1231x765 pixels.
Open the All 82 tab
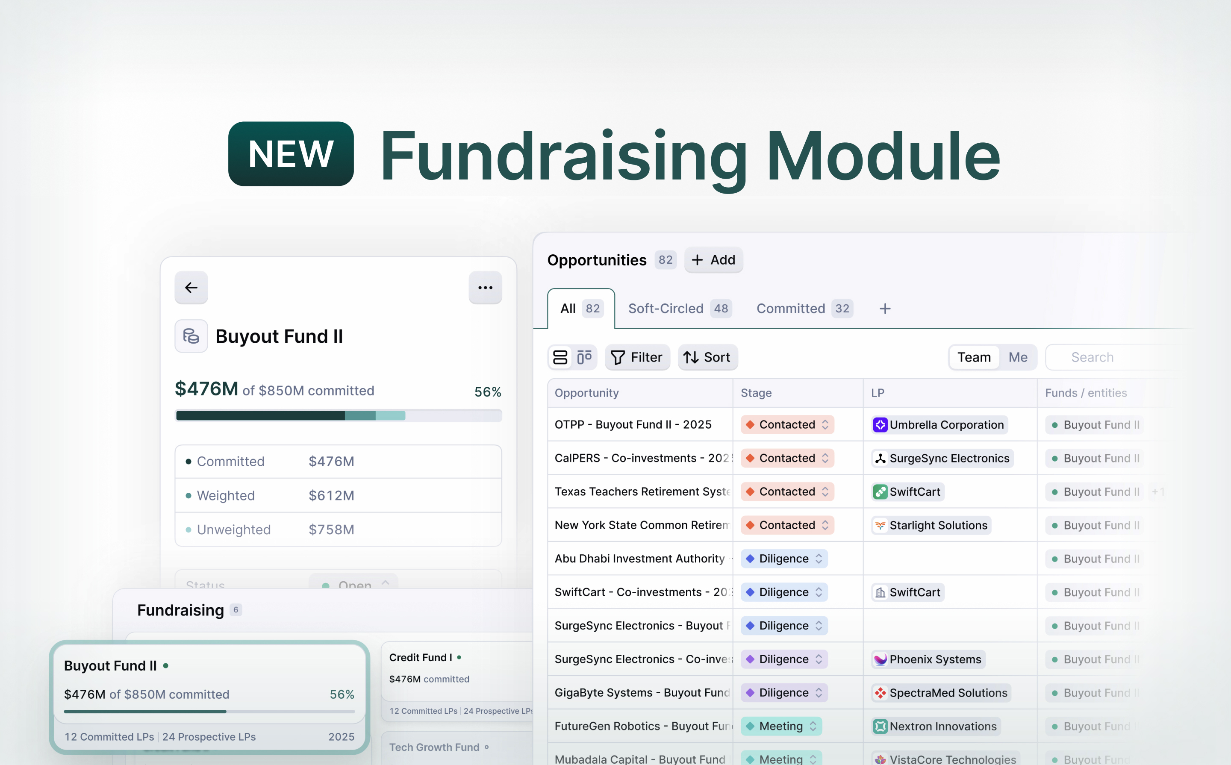pos(581,309)
